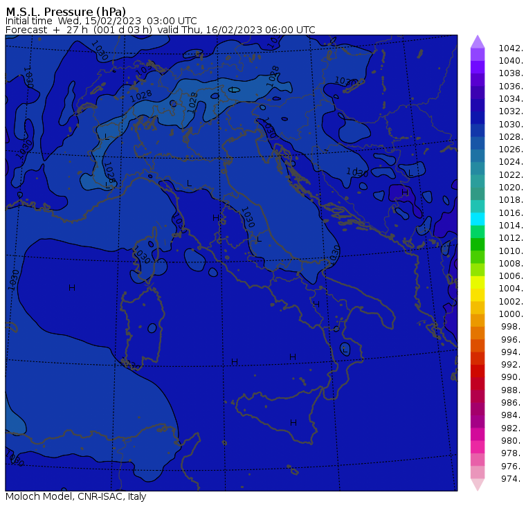Click the 1006 legend label

(511, 275)
